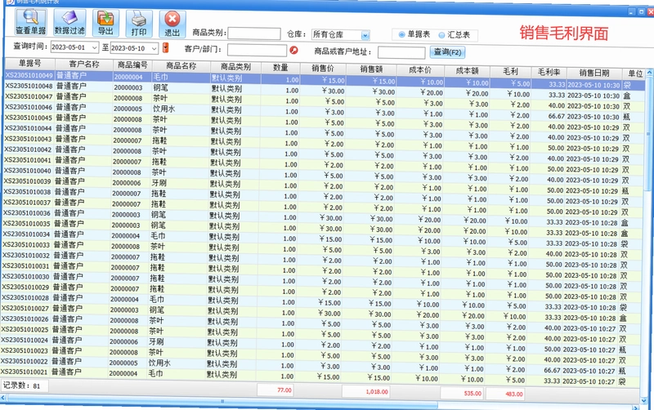654x410 pixels.
Task: Sort by the 商品名称 column header
Action: click(x=181, y=66)
